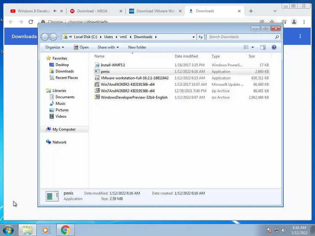Image resolution: width=315 pixels, height=236 pixels.
Task: Click the New folder button
Action: click(x=137, y=47)
